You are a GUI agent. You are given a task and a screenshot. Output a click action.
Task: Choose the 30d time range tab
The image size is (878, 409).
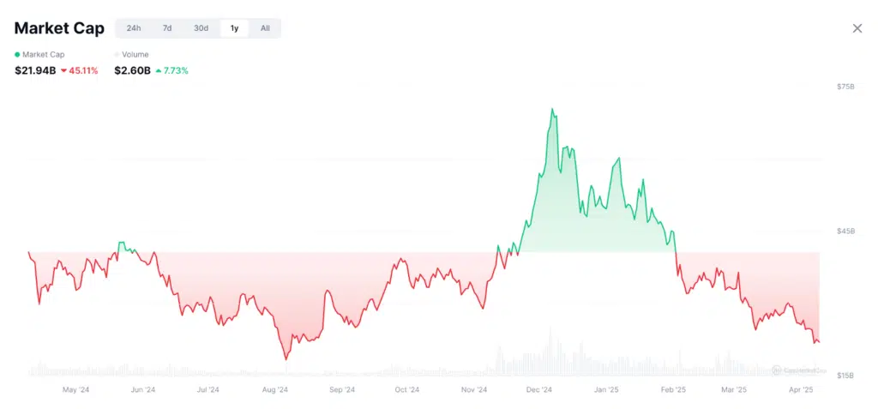point(201,28)
